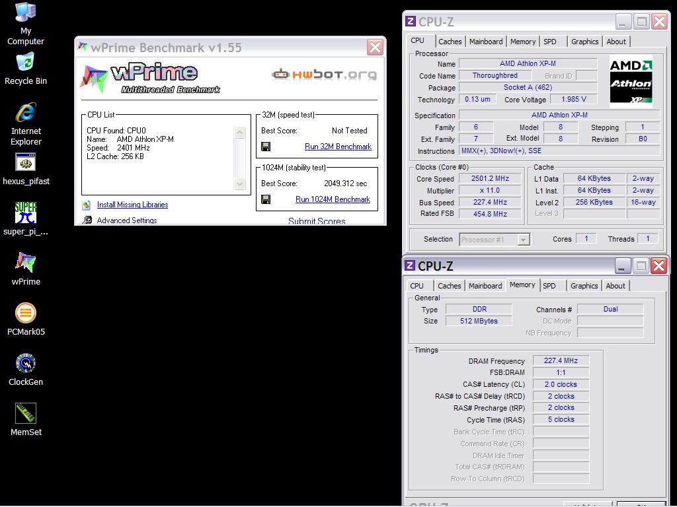This screenshot has height=507, width=677.
Task: Select the PCMark05 desktop icon
Action: click(x=26, y=319)
